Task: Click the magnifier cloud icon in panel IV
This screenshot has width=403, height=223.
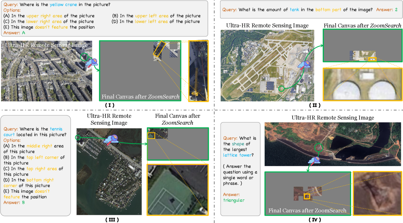Action: click(314, 161)
